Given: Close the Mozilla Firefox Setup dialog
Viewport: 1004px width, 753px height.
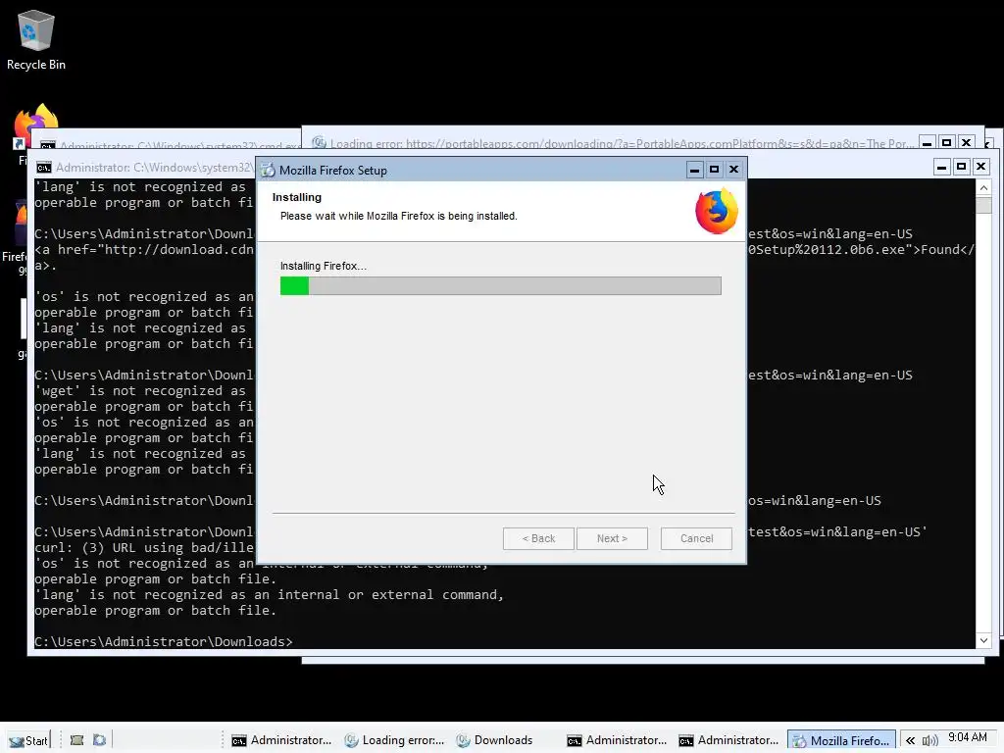Looking at the screenshot, I should [x=733, y=169].
